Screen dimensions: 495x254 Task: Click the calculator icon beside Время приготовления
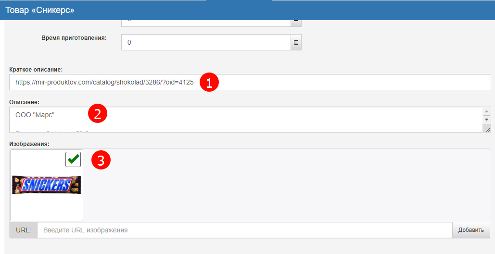(296, 42)
